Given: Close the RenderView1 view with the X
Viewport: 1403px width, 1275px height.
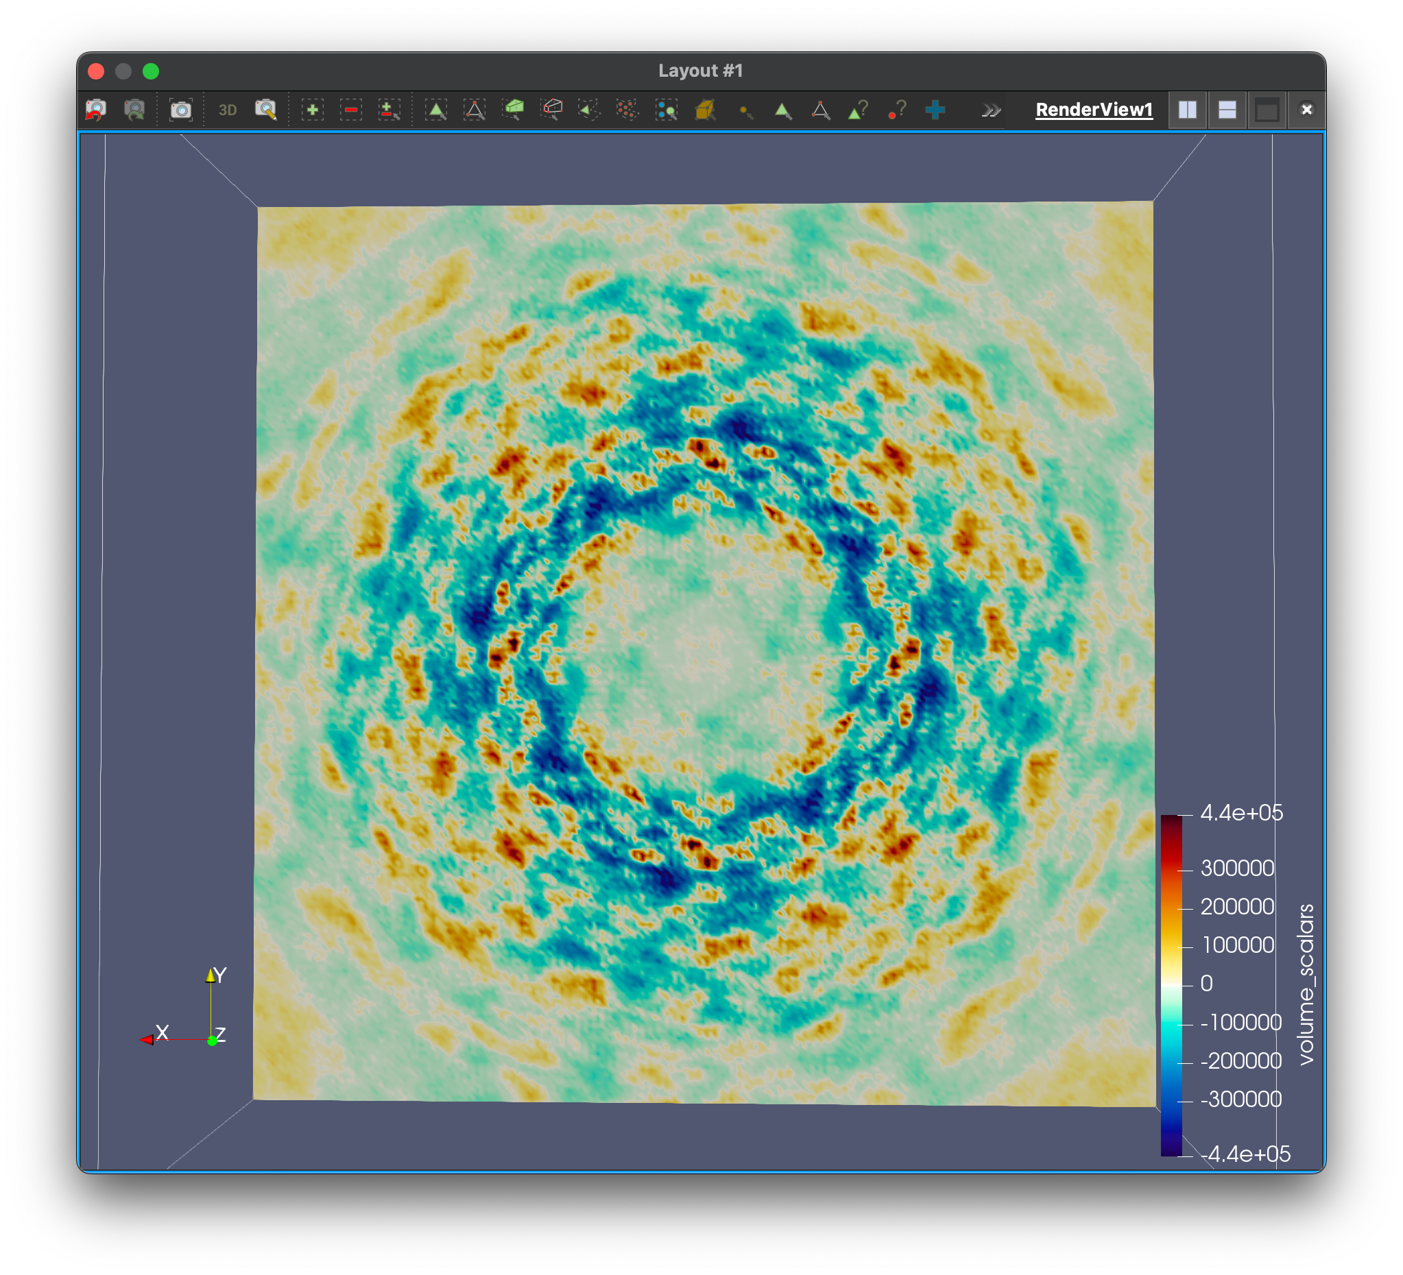Looking at the screenshot, I should (1306, 109).
